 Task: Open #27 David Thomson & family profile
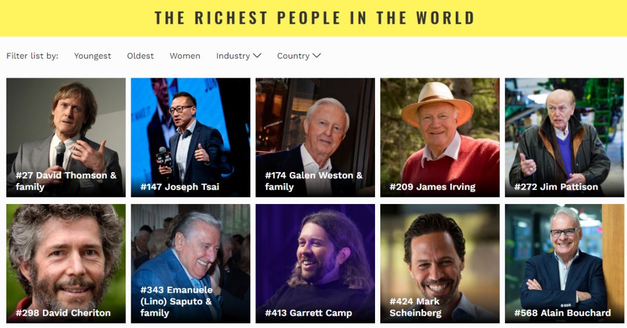(x=66, y=137)
